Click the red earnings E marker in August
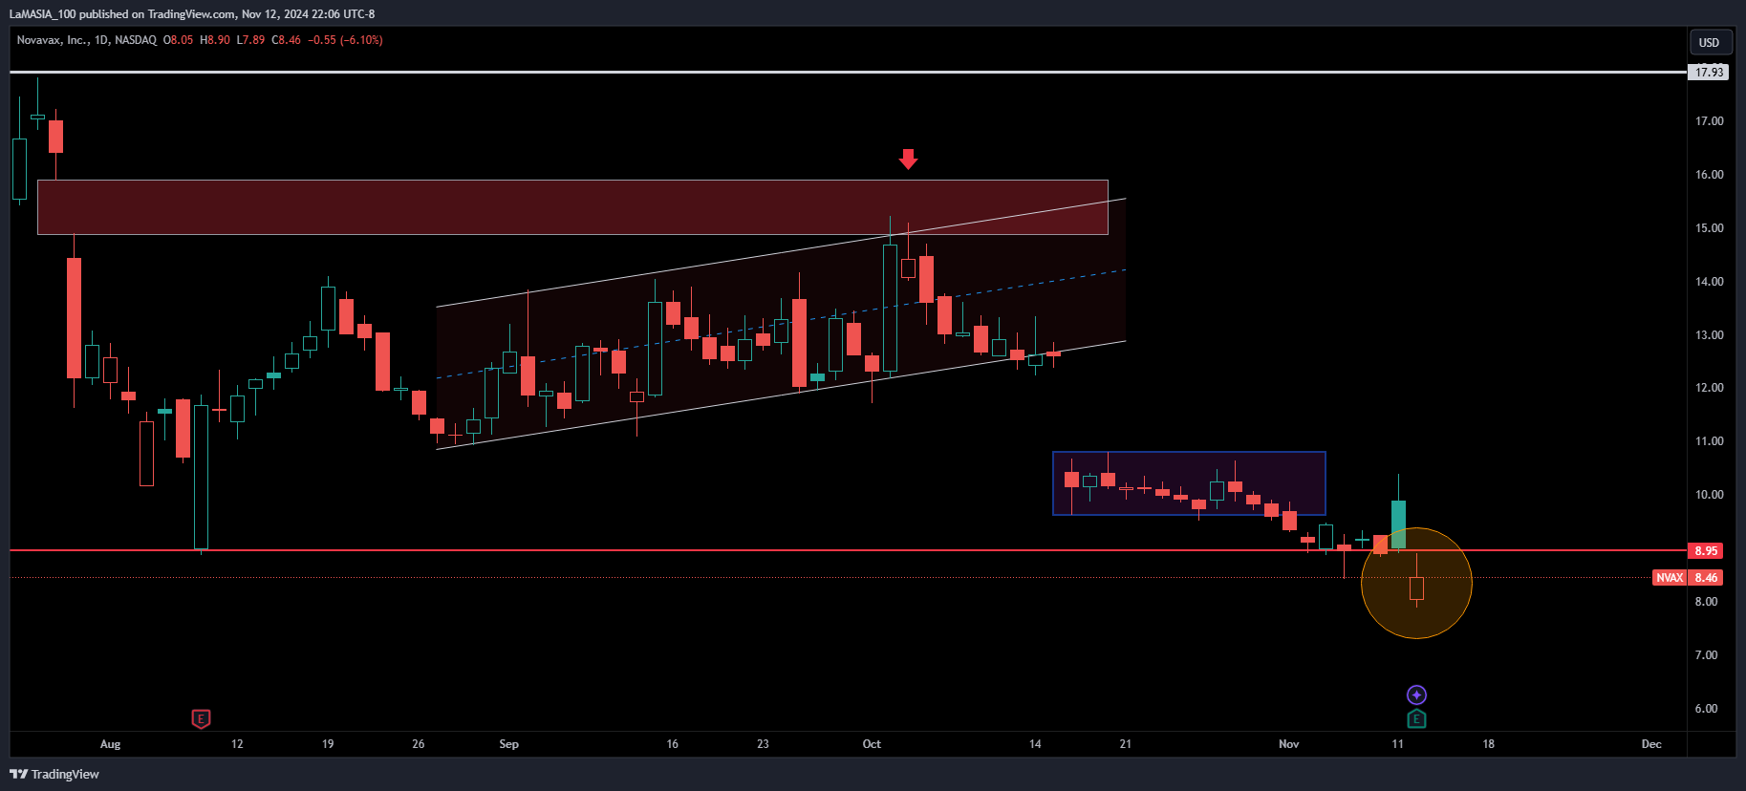The height and width of the screenshot is (791, 1746). (x=201, y=718)
